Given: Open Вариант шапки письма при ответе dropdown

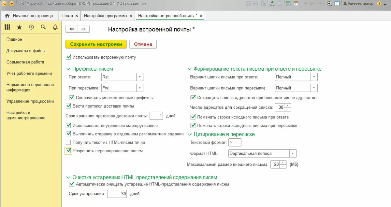Looking at the screenshot, I should [314, 77].
